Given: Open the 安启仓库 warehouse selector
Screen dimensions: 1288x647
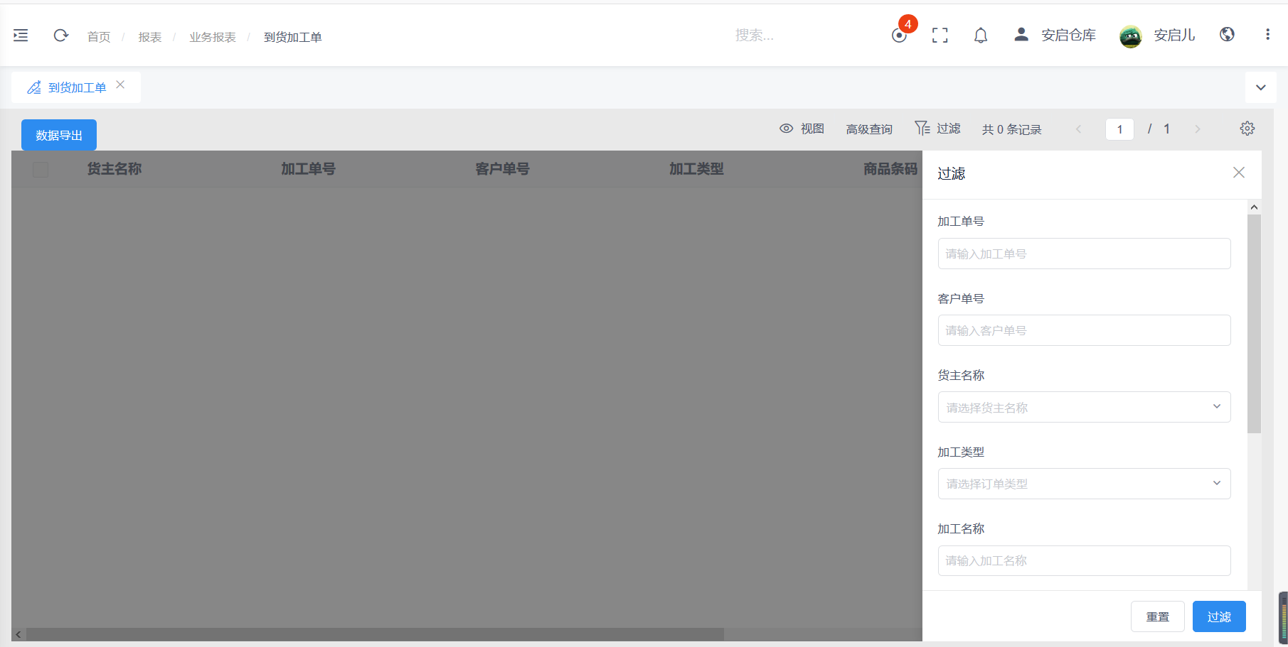Looking at the screenshot, I should pyautogui.click(x=1055, y=35).
